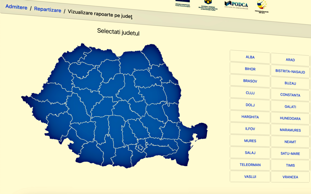Select the ALBA county button

[x=250, y=57]
